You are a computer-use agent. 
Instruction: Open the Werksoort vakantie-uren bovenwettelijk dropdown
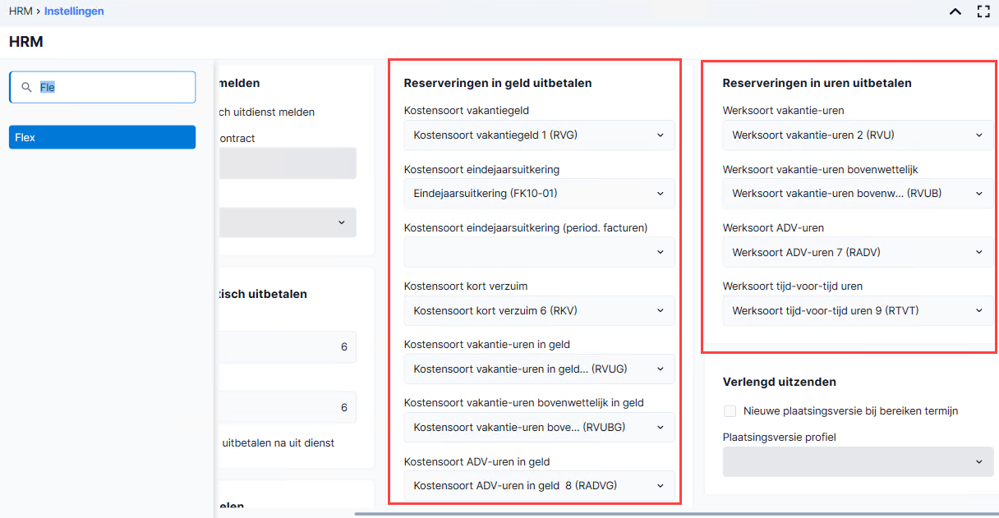[x=858, y=194]
